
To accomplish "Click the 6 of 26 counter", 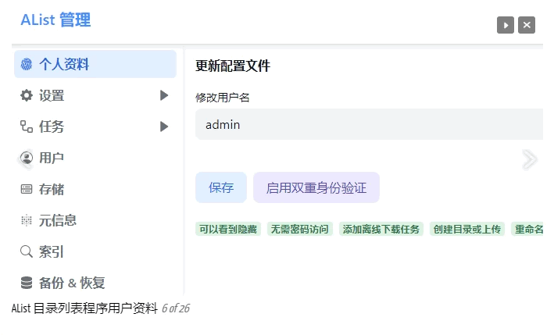I will pyautogui.click(x=176, y=308).
